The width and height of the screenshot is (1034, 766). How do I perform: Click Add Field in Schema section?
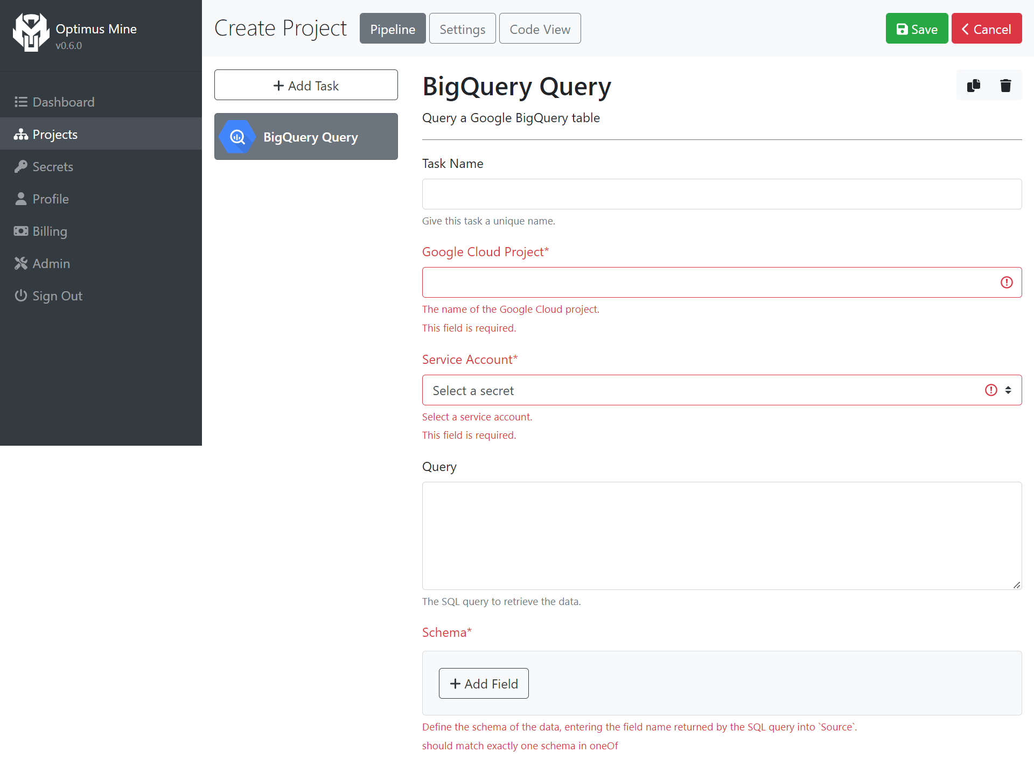pyautogui.click(x=484, y=684)
